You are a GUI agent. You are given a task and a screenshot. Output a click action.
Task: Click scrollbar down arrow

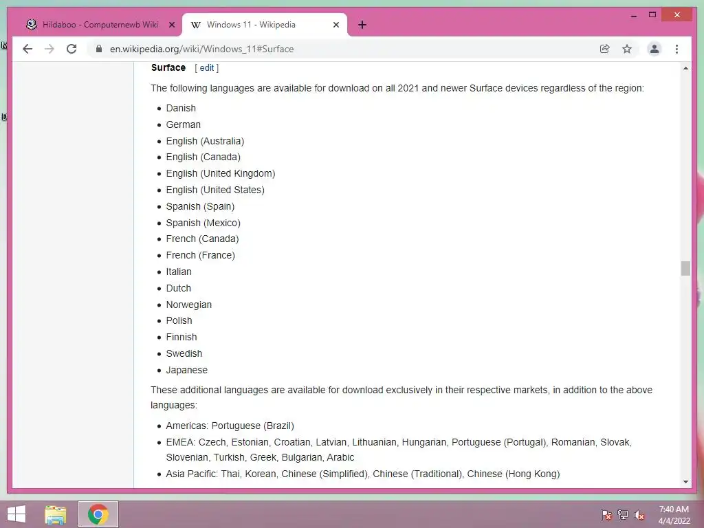coord(685,482)
